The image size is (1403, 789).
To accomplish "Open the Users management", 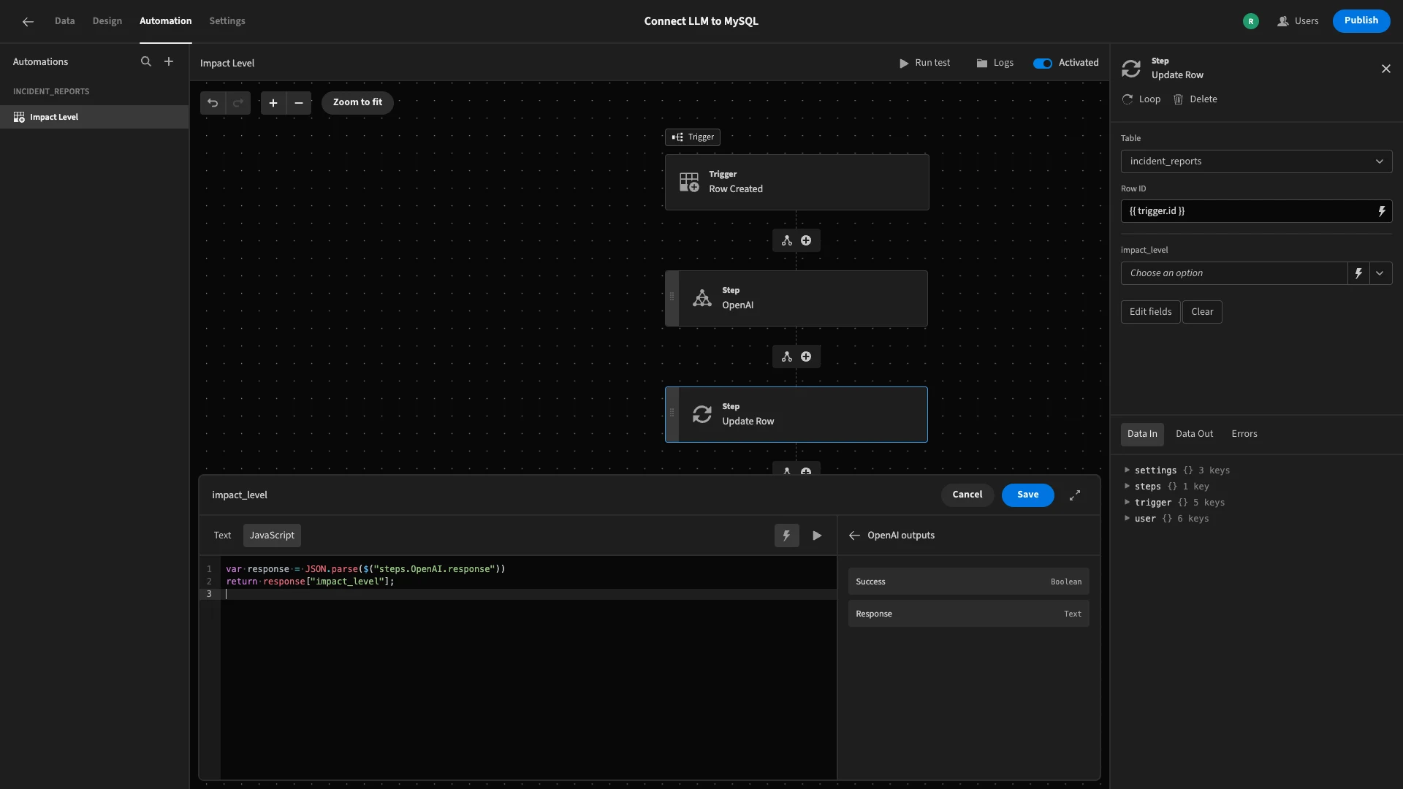I will (x=1298, y=21).
